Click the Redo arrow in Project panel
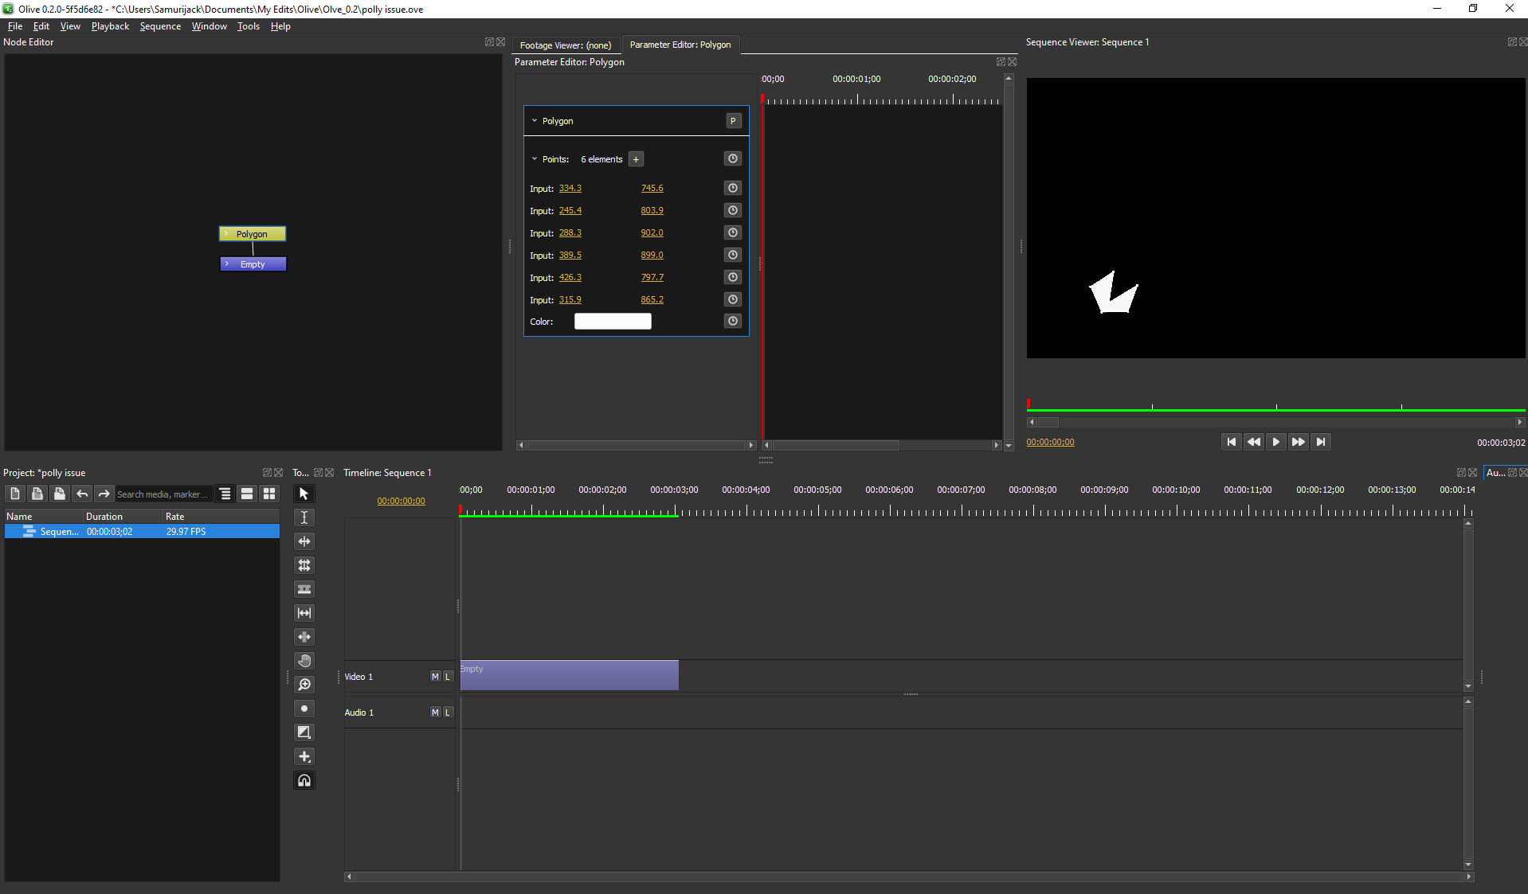Screen dimensions: 1528x894 104,494
